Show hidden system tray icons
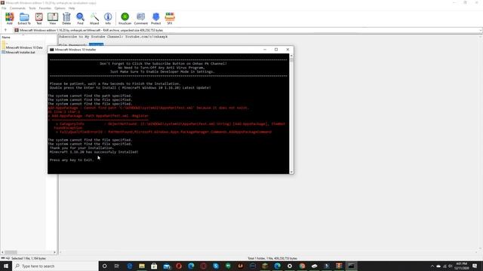The height and width of the screenshot is (271, 483). point(432,266)
